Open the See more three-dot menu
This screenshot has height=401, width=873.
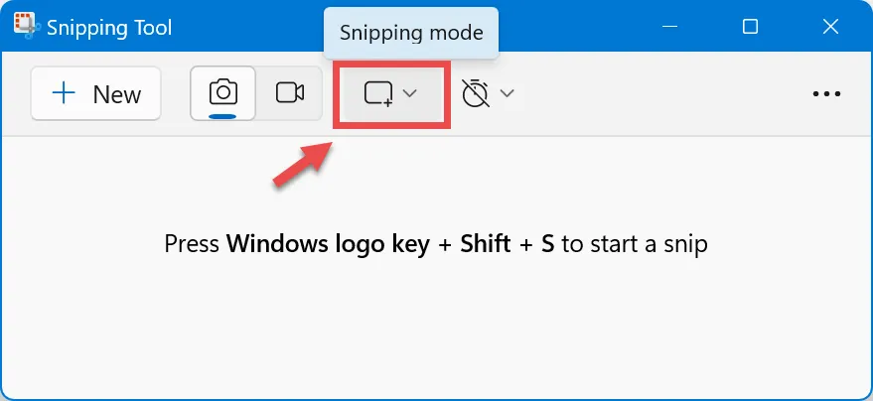pyautogui.click(x=826, y=93)
